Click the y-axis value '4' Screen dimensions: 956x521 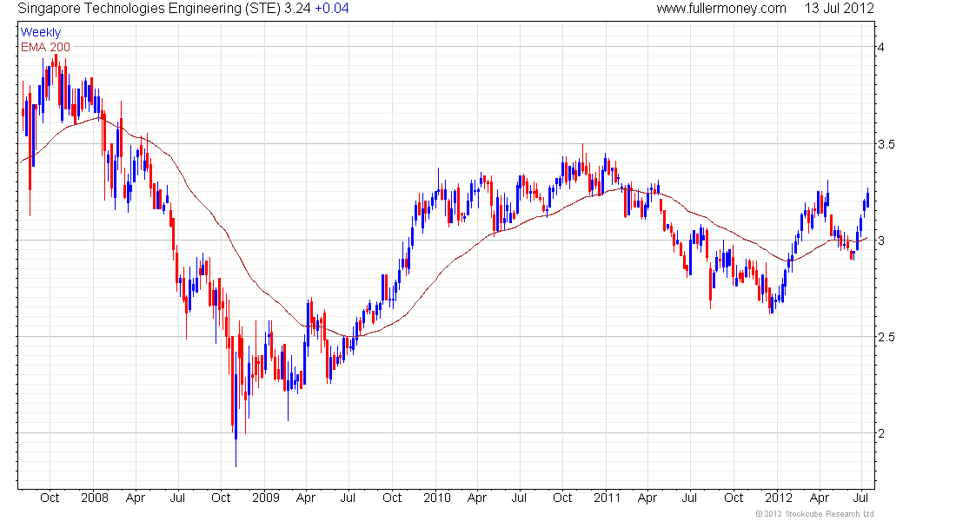click(881, 47)
